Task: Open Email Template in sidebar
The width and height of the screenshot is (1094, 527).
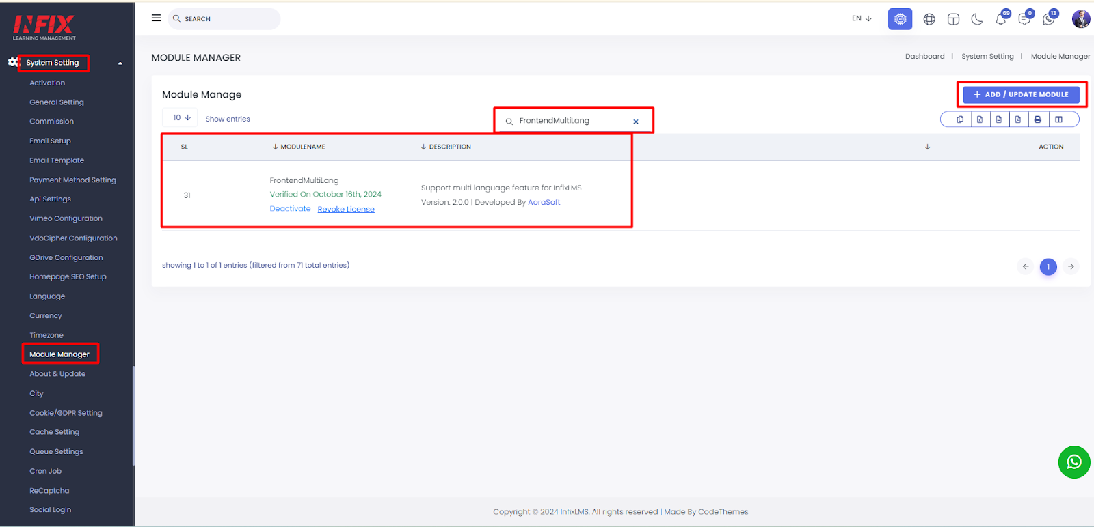Action: pos(57,160)
